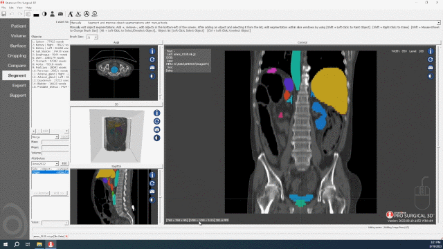The height and width of the screenshot is (249, 443).
Task: Click the Sagittal view slice scrollbar
Action: pos(161,196)
